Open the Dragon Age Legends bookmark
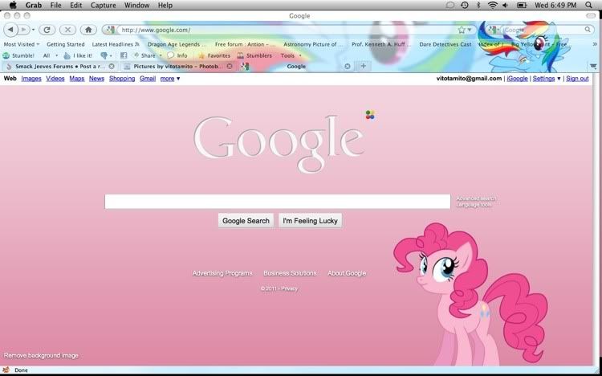Screen dimensions: 602x376 pos(177,44)
